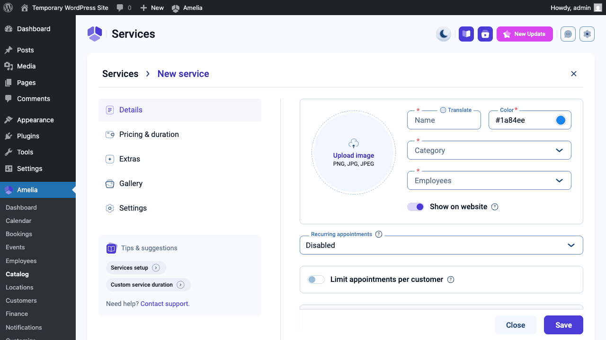606x340 pixels.
Task: Click the Contact support link
Action: [x=164, y=304]
